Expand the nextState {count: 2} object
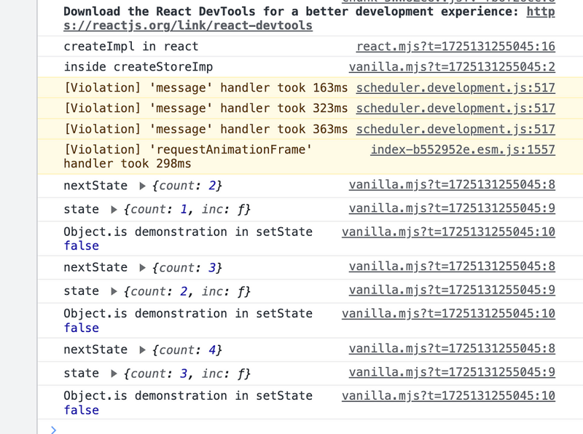The height and width of the screenshot is (434, 583). tap(142, 186)
